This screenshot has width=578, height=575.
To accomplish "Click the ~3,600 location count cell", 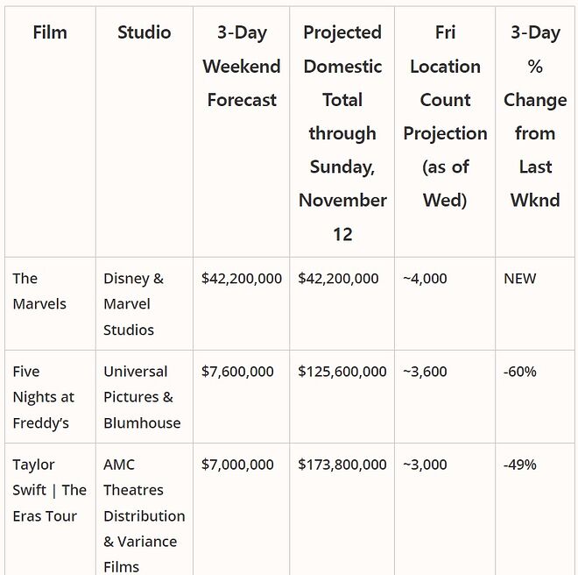I will point(425,372).
